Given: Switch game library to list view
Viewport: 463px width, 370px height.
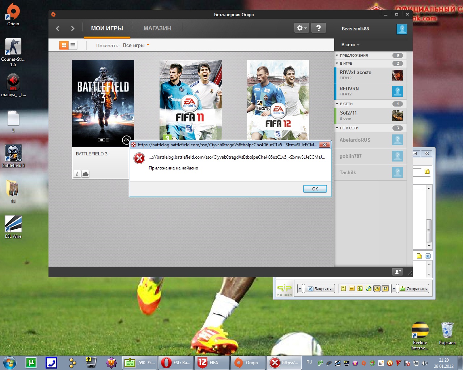Looking at the screenshot, I should [x=73, y=45].
